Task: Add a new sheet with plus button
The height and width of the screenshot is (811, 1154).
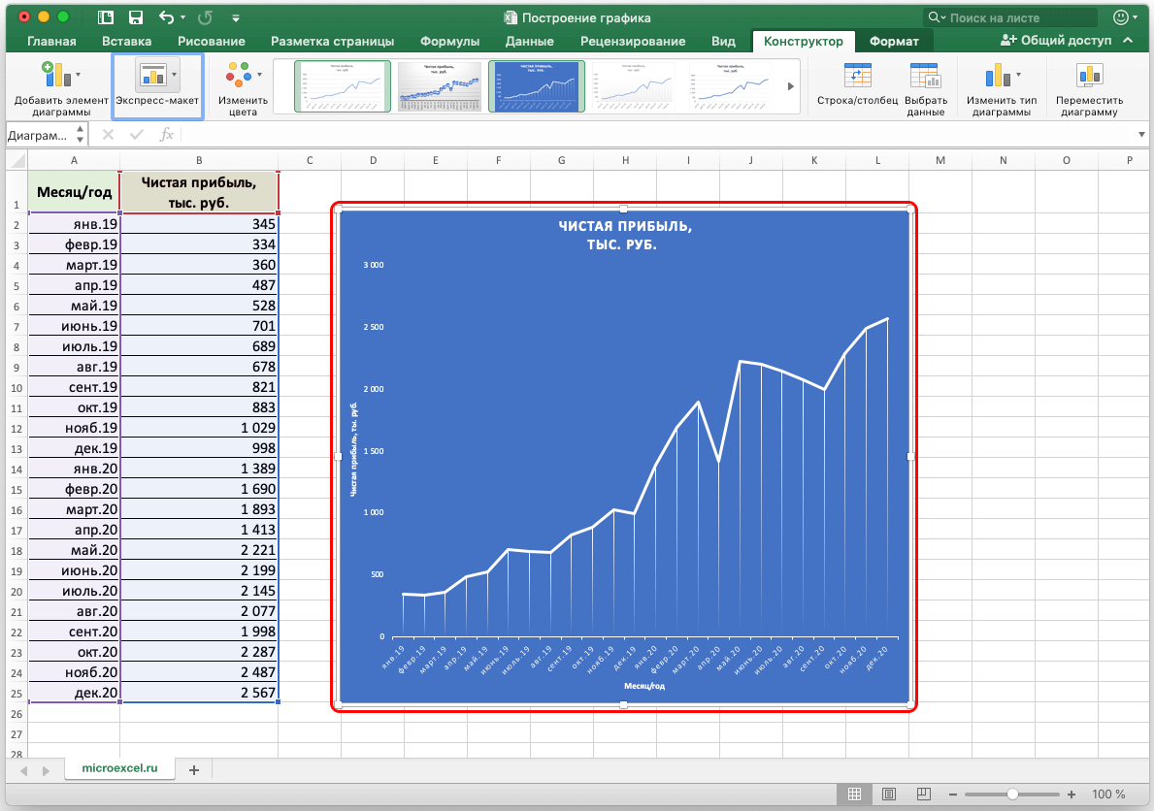Action: 194,770
